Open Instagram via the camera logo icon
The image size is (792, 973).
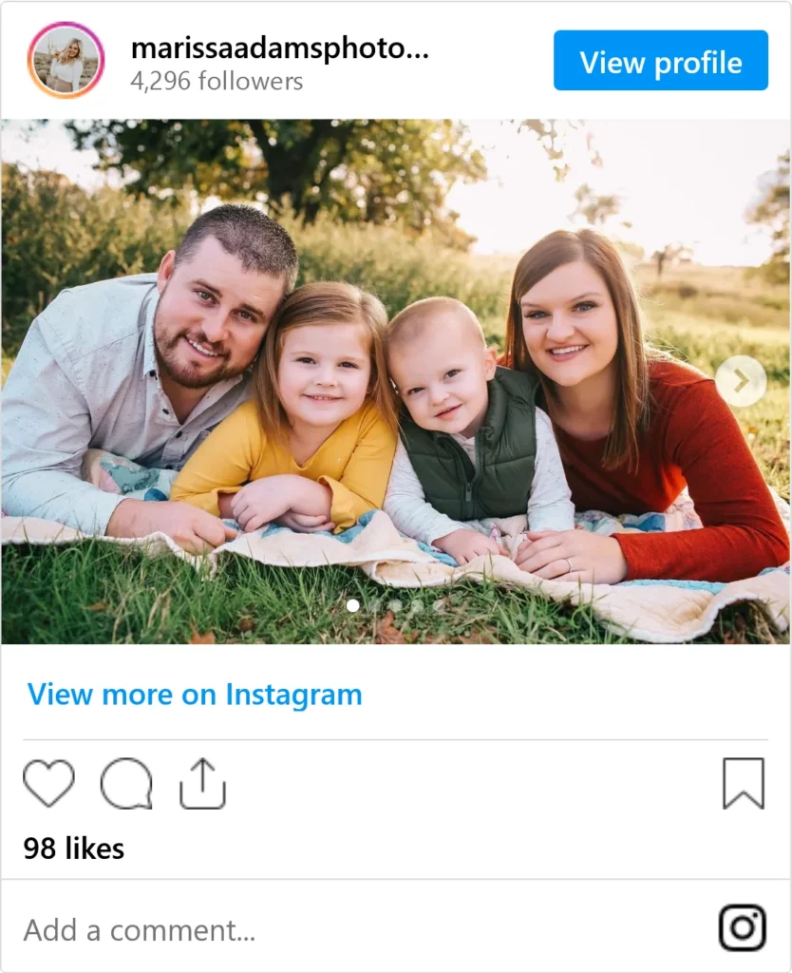(743, 928)
